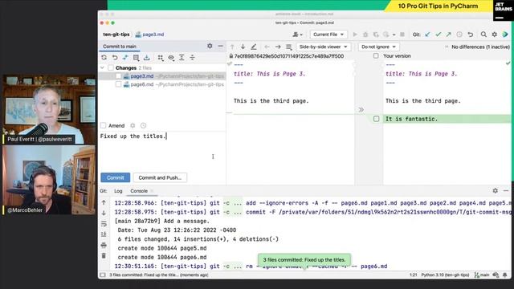Click the Collapse All icon in Commit toolbar
514x289 pixels.
coord(193,58)
